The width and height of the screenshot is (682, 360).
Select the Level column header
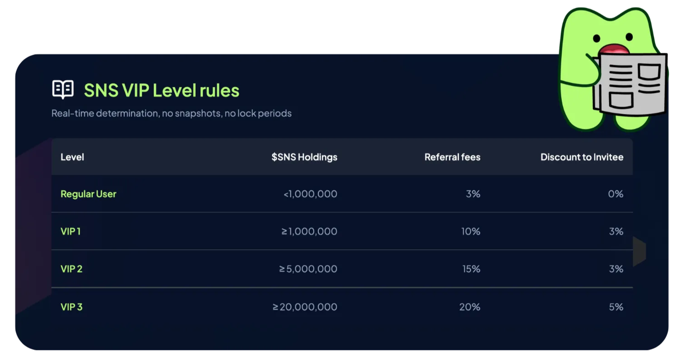point(72,157)
